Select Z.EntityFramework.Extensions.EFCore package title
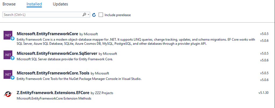This screenshot has height=108, width=275. [x=53, y=93]
